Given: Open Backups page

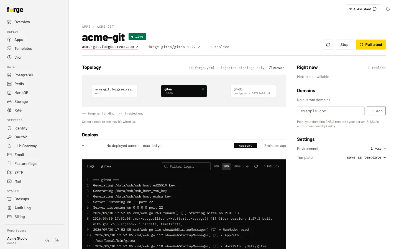Looking at the screenshot, I should point(34,199).
